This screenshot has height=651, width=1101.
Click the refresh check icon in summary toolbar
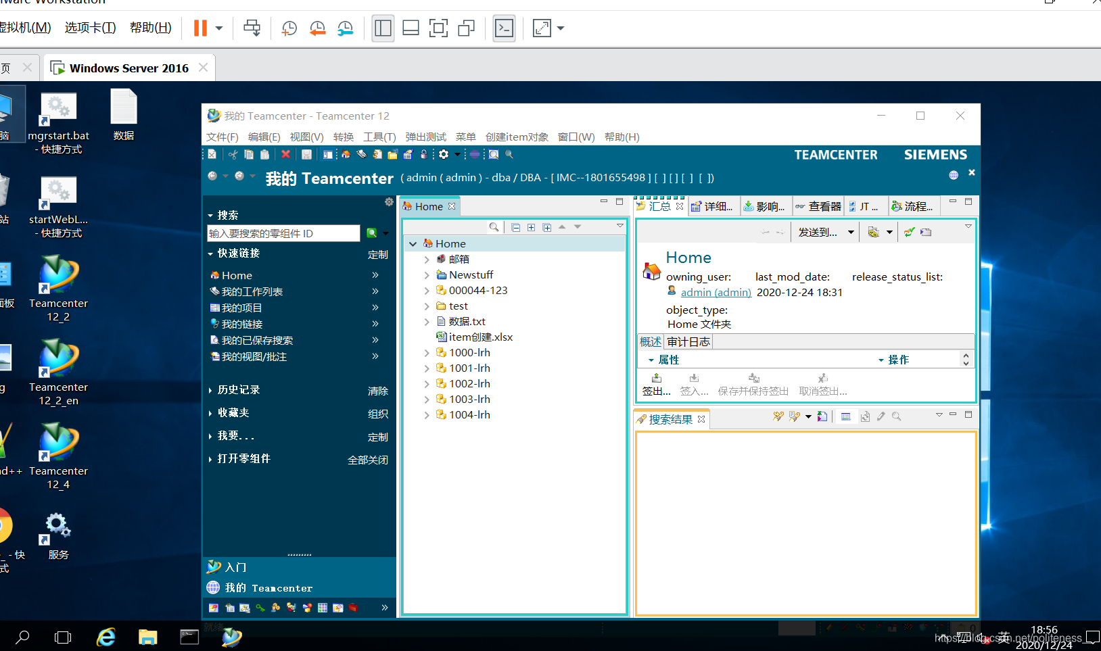(909, 233)
